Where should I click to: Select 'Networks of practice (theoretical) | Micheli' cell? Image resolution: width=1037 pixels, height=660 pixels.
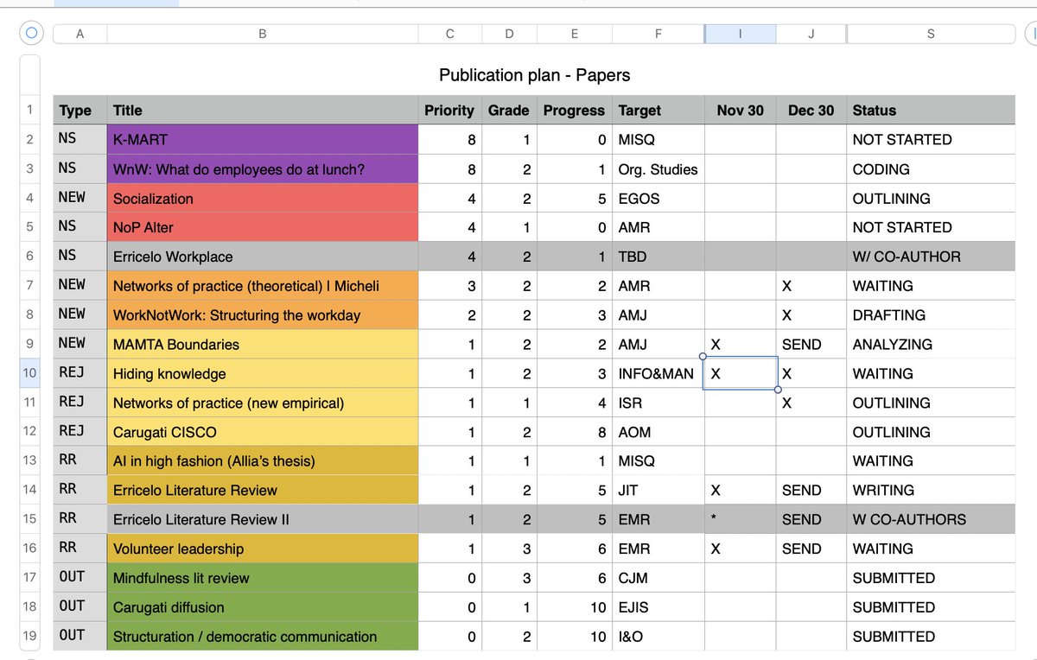263,286
